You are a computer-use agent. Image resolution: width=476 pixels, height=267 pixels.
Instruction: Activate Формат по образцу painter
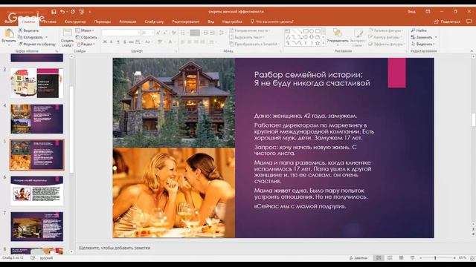pyautogui.click(x=37, y=44)
